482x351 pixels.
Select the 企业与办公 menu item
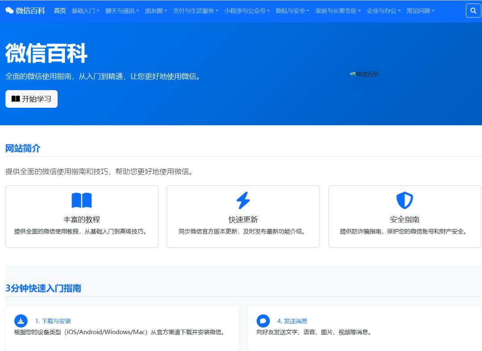(x=383, y=11)
